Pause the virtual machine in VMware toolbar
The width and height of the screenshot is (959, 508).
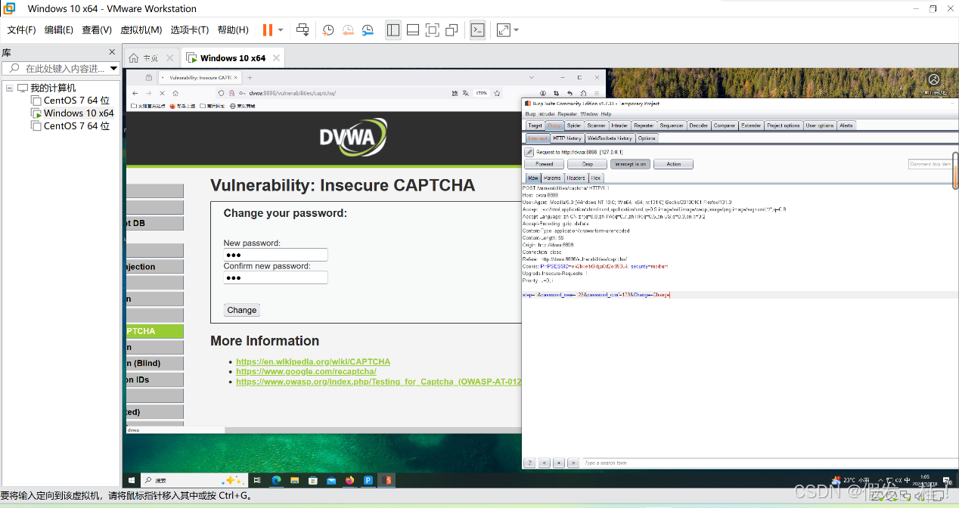click(267, 29)
